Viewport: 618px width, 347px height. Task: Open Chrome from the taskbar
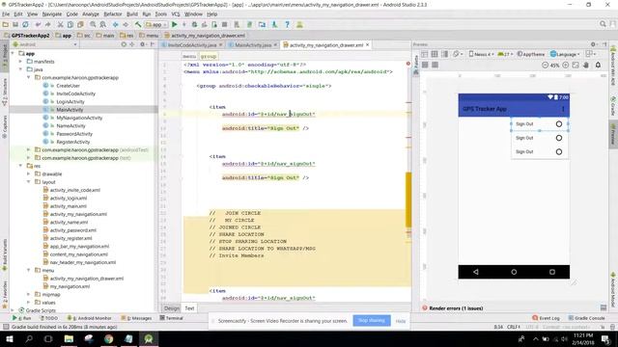pyautogui.click(x=109, y=338)
